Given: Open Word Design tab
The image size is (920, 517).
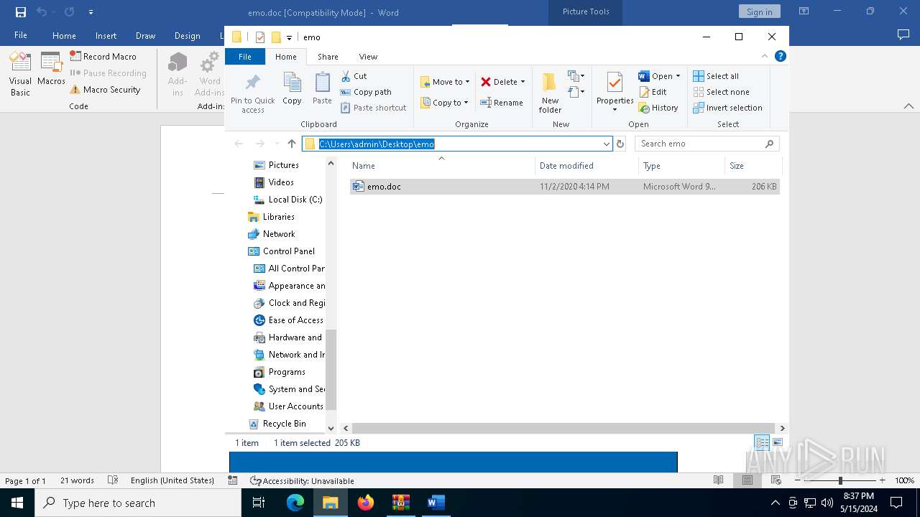Looking at the screenshot, I should click(187, 36).
